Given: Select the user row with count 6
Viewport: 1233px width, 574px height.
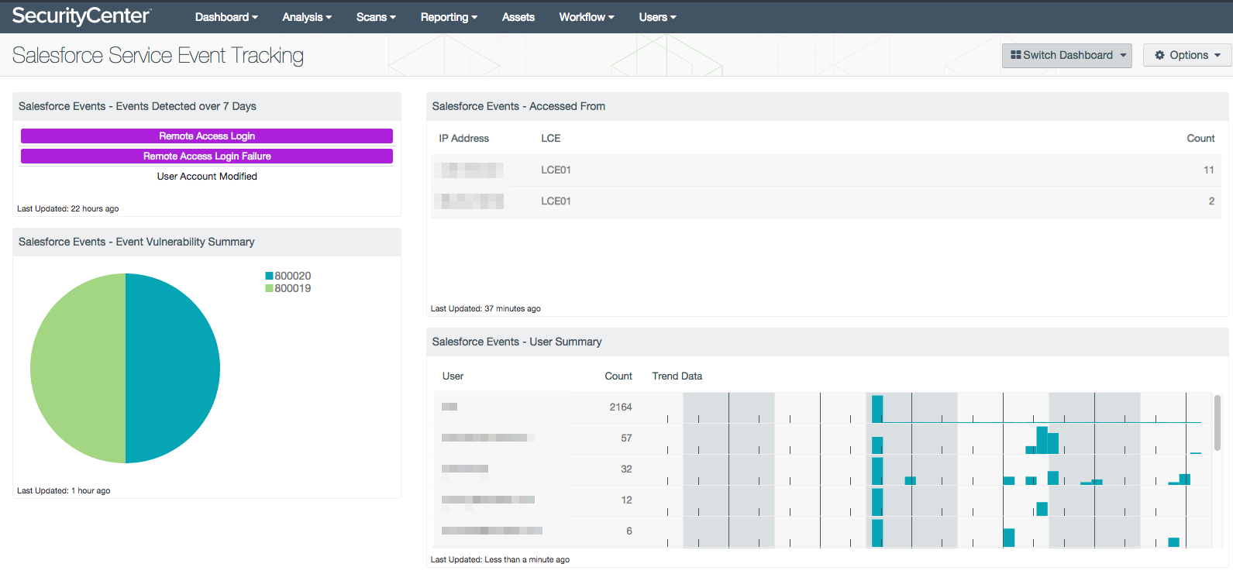Looking at the screenshot, I should point(822,531).
